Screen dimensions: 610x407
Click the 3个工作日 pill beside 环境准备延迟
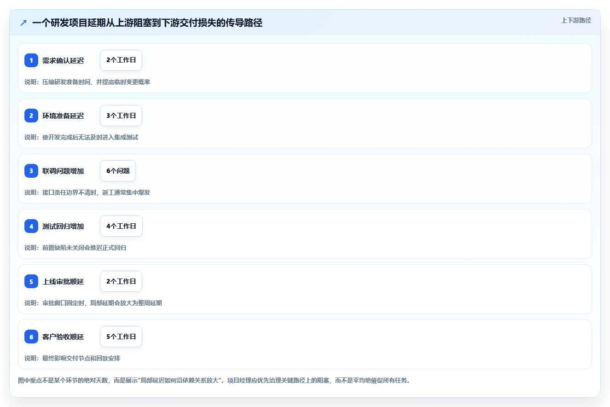point(121,116)
